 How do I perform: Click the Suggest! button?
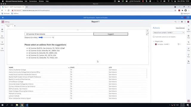tap(111, 34)
